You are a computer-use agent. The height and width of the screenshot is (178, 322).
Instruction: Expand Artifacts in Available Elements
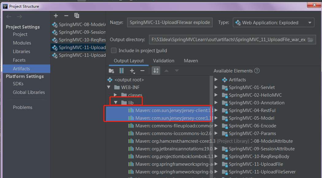click(x=216, y=79)
